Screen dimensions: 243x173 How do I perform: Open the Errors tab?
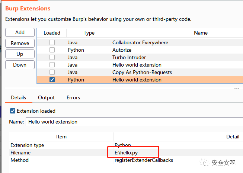click(x=73, y=97)
